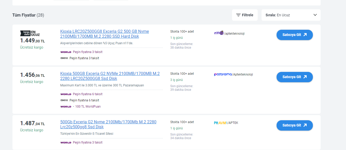This screenshot has height=150, width=346.
Task: Click the Tüm Fiyatlar (28) heading
Action: 28,15
